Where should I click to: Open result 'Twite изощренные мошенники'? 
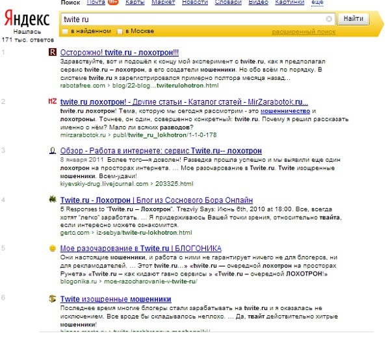(x=116, y=299)
